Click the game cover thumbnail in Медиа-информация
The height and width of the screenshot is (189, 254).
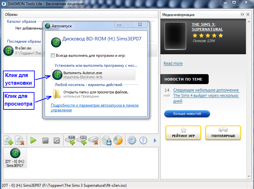tap(175, 36)
